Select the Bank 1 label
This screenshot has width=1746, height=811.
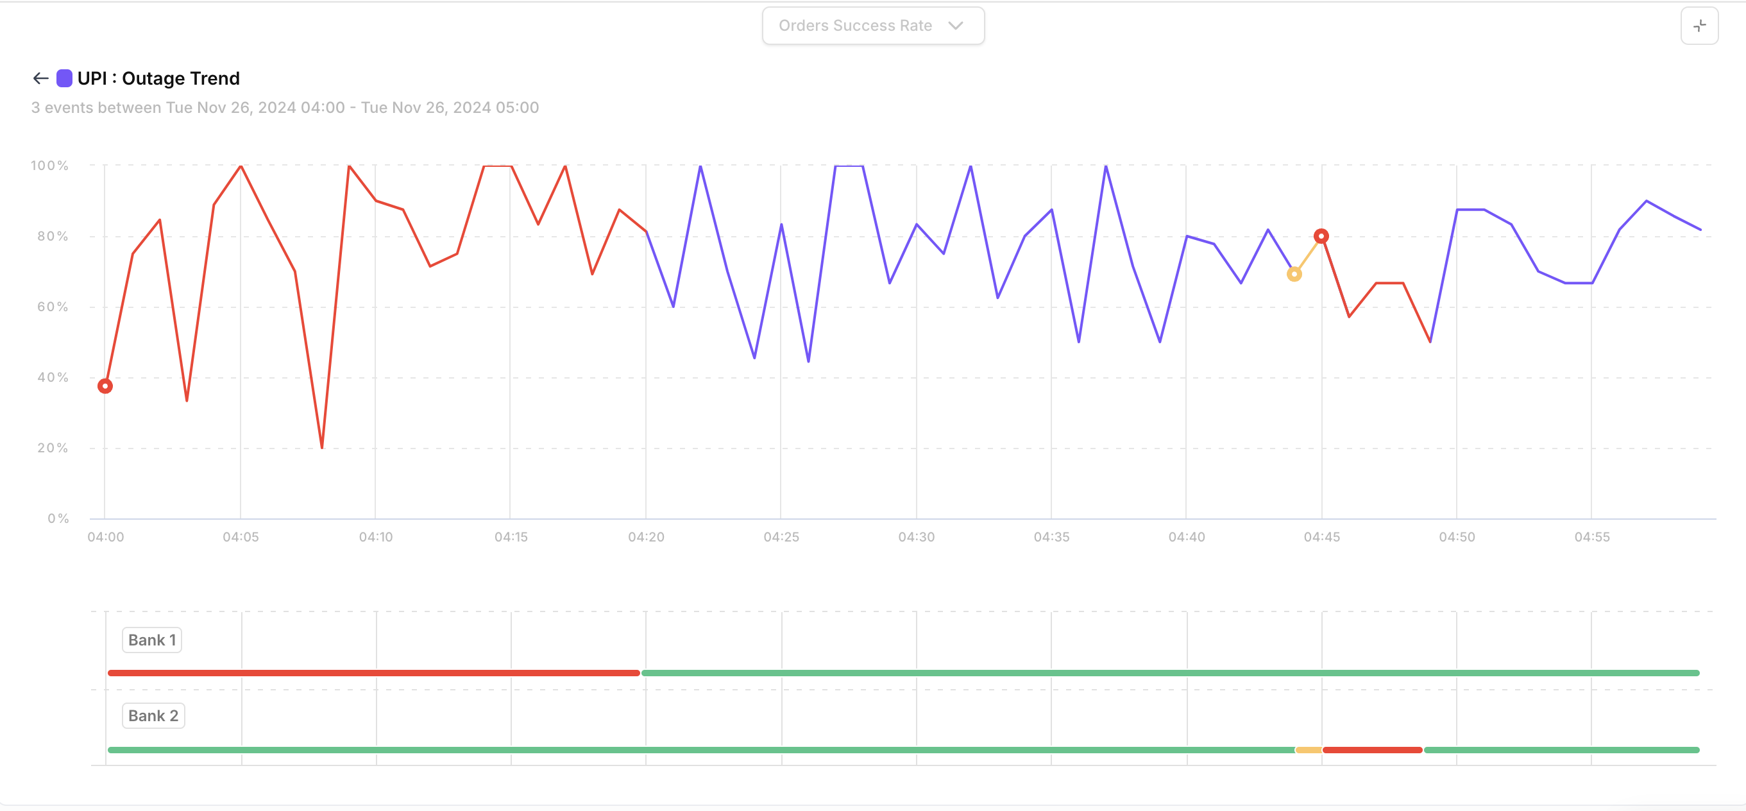pyautogui.click(x=152, y=640)
